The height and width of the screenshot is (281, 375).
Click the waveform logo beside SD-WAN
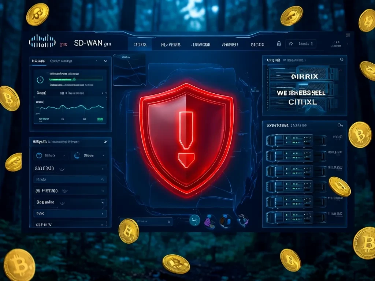[42, 41]
